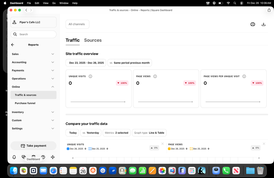Open the Graph type Line & Table dropdown
Image resolution: width=274 pixels, height=178 pixels.
point(149,133)
